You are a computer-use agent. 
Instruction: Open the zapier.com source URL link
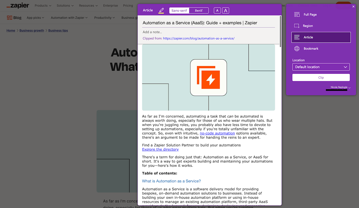point(199,38)
